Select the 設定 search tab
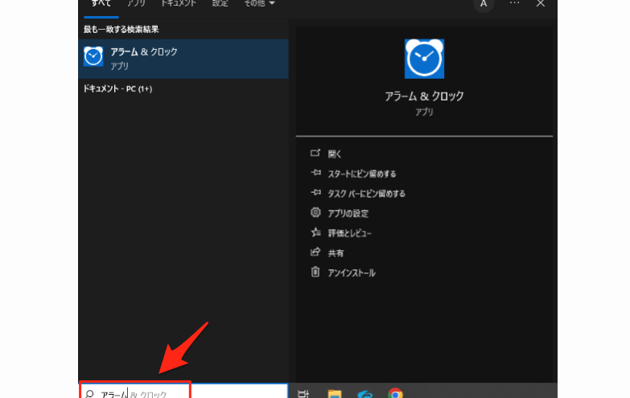Image resolution: width=630 pixels, height=398 pixels. point(220,4)
